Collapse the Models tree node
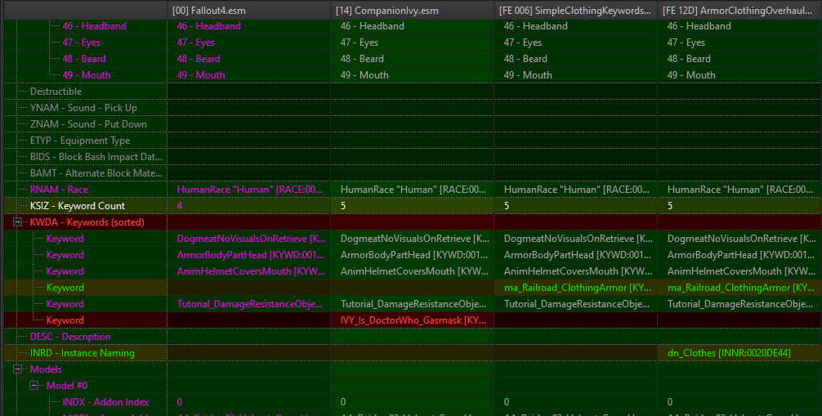The height and width of the screenshot is (416, 822). click(17, 369)
